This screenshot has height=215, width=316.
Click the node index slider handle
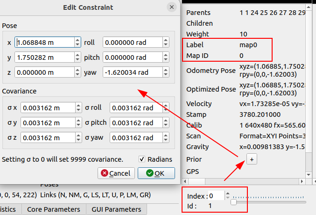[234, 202]
